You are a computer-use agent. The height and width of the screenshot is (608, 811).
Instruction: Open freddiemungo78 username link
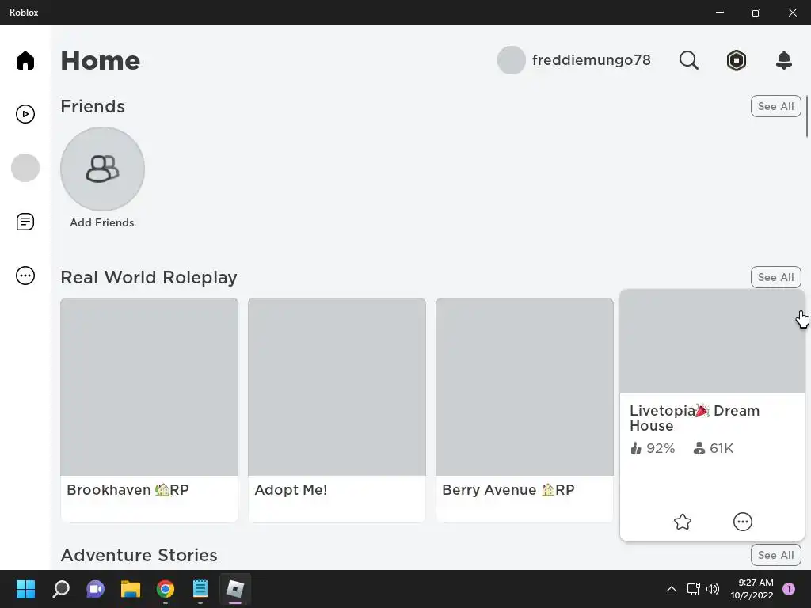coord(591,60)
